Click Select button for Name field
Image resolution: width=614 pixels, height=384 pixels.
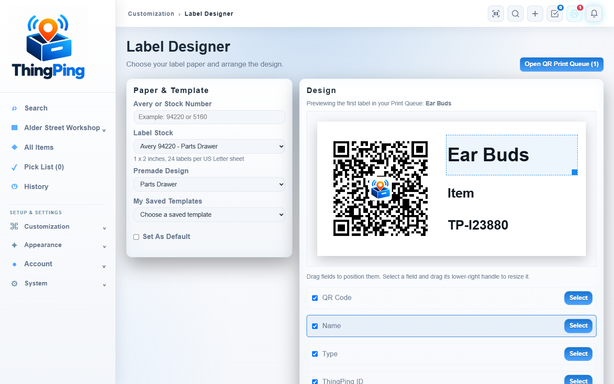(578, 326)
